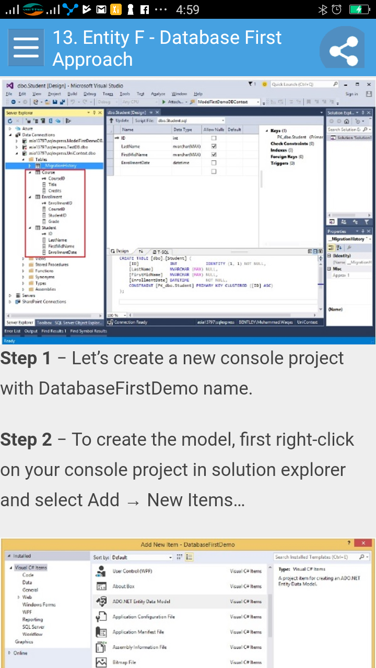Open the Debug menu in Visual Studio
Screen dimensions: 376x668
tap(89, 94)
